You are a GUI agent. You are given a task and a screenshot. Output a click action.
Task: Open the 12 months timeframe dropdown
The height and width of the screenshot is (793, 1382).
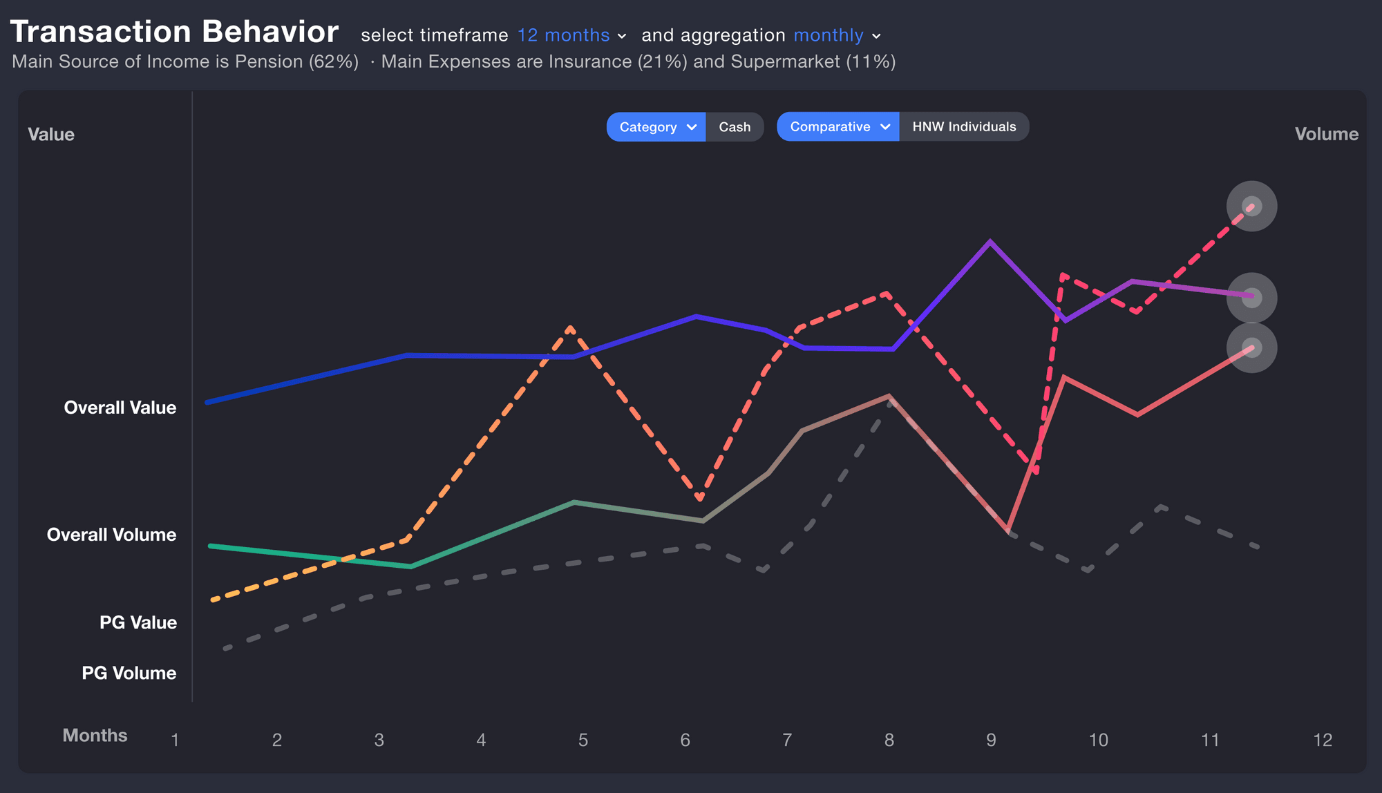tap(571, 35)
